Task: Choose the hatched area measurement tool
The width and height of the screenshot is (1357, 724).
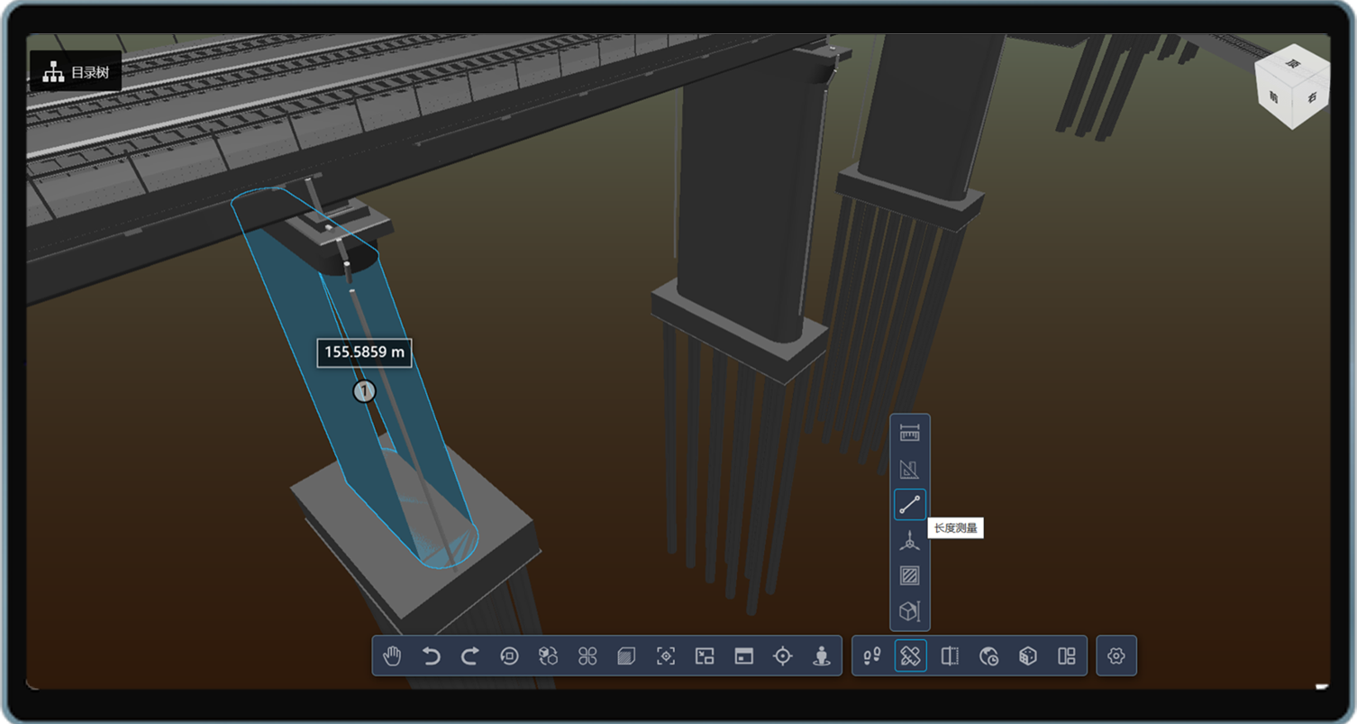Action: (910, 575)
